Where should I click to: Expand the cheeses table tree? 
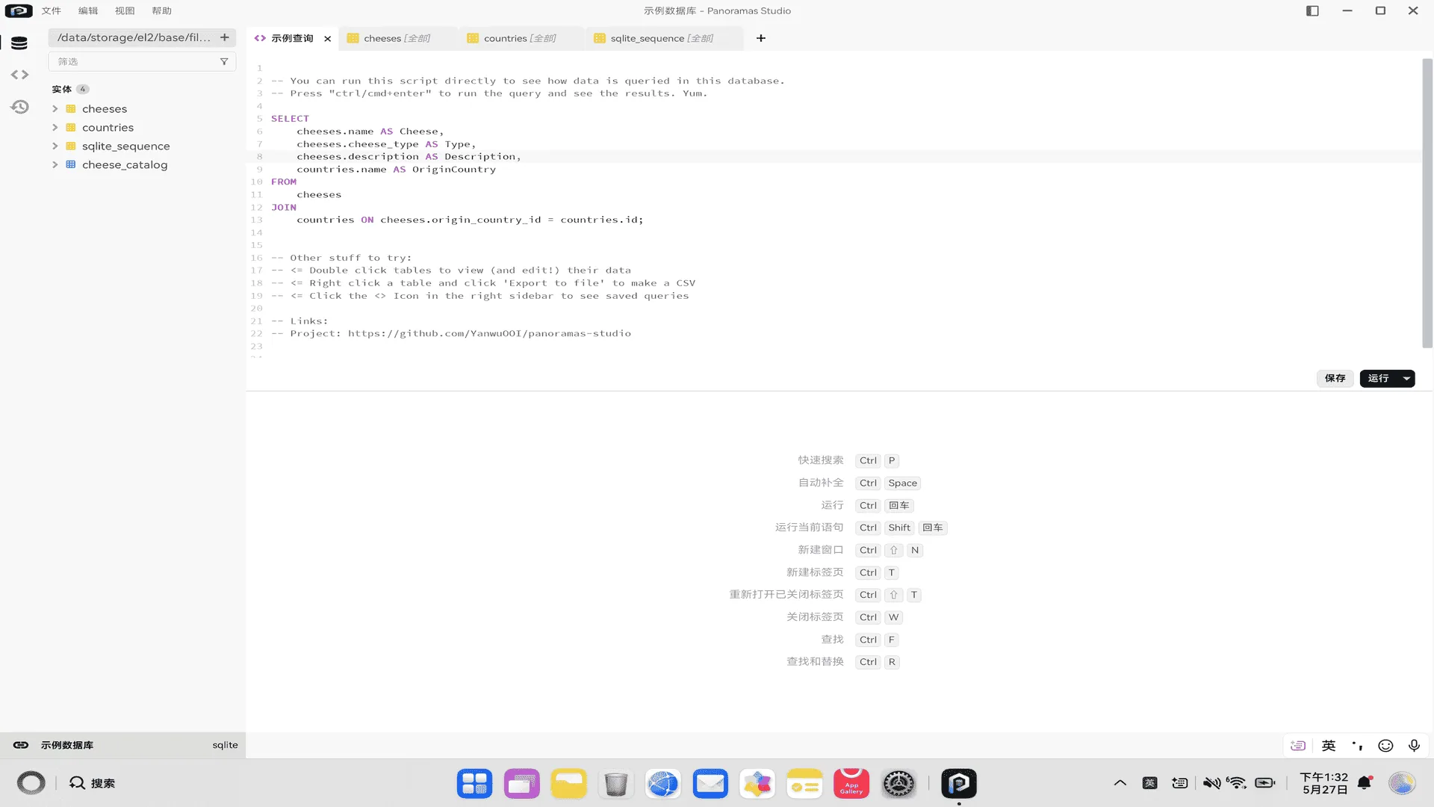tap(55, 109)
